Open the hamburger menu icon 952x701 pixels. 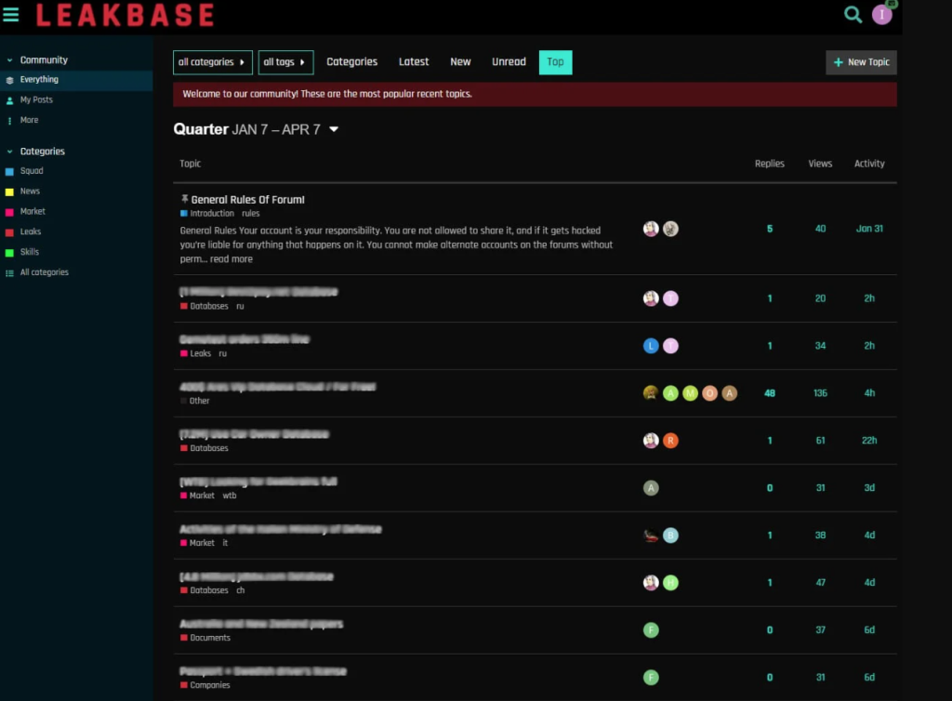pos(11,15)
